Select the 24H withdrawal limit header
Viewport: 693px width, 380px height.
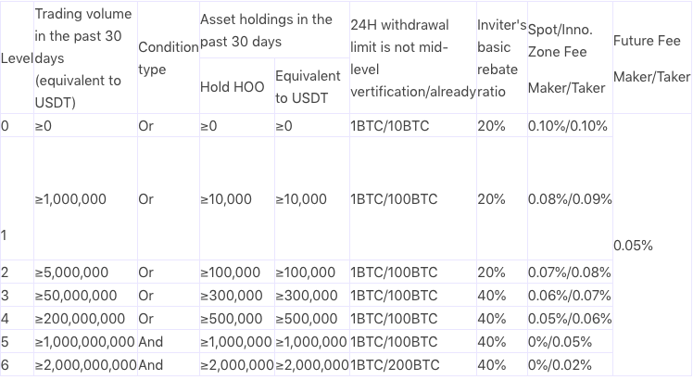click(413, 58)
